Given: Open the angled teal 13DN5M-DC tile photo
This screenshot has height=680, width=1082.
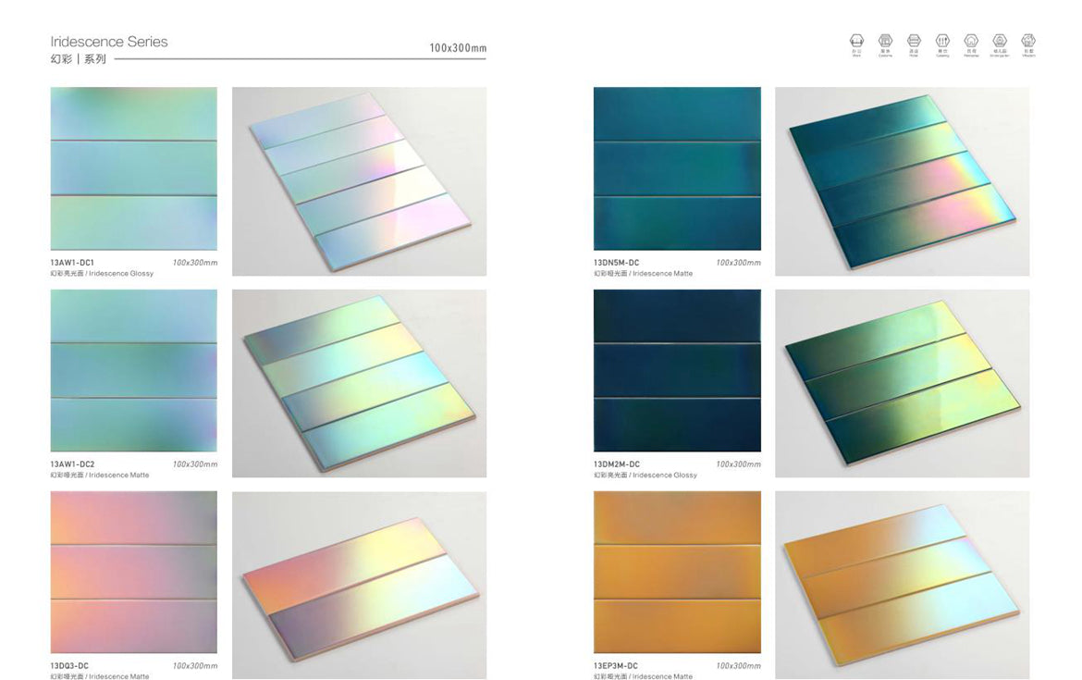Looking at the screenshot, I should (902, 181).
